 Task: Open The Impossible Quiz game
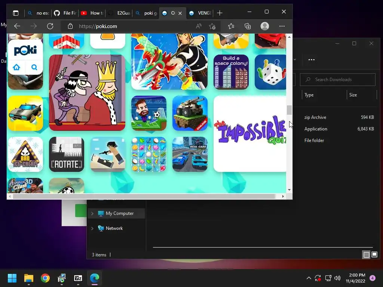[x=250, y=134]
